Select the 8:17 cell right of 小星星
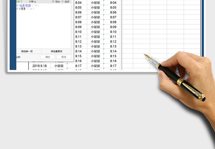 point(113,66)
